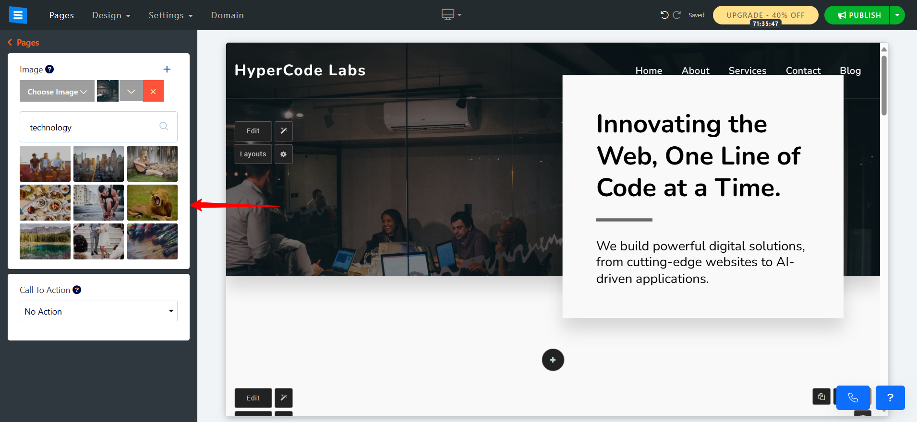Click the site builder logo icon
The height and width of the screenshot is (422, 917).
(18, 15)
